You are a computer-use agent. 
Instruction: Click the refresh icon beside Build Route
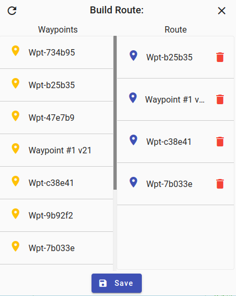coord(12,11)
